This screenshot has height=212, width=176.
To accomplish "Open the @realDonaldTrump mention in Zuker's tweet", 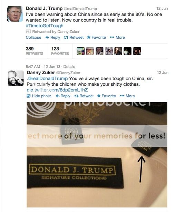I will tap(48, 78).
